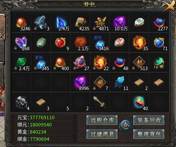Image resolution: width=176 pixels, height=147 pixels.
Task: Choose the purple twin crystals with 268
Action: pyautogui.click(x=21, y=42)
